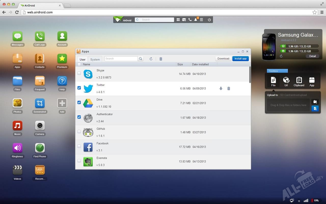This screenshot has width=326, height=204.
Task: Open the Contacts desktop icon
Action: point(40,59)
